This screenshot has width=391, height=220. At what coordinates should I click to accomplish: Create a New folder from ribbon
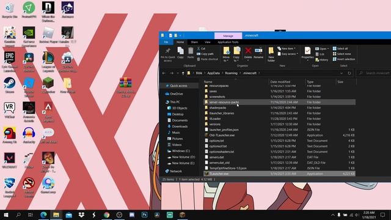271,54
